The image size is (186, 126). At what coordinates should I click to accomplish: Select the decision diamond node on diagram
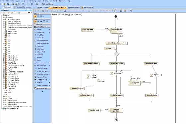pyautogui.click(x=117, y=54)
